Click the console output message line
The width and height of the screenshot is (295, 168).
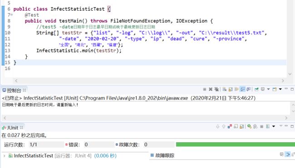pos(40,105)
